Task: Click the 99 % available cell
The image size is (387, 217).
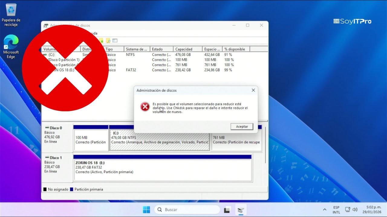Action: pos(228,70)
